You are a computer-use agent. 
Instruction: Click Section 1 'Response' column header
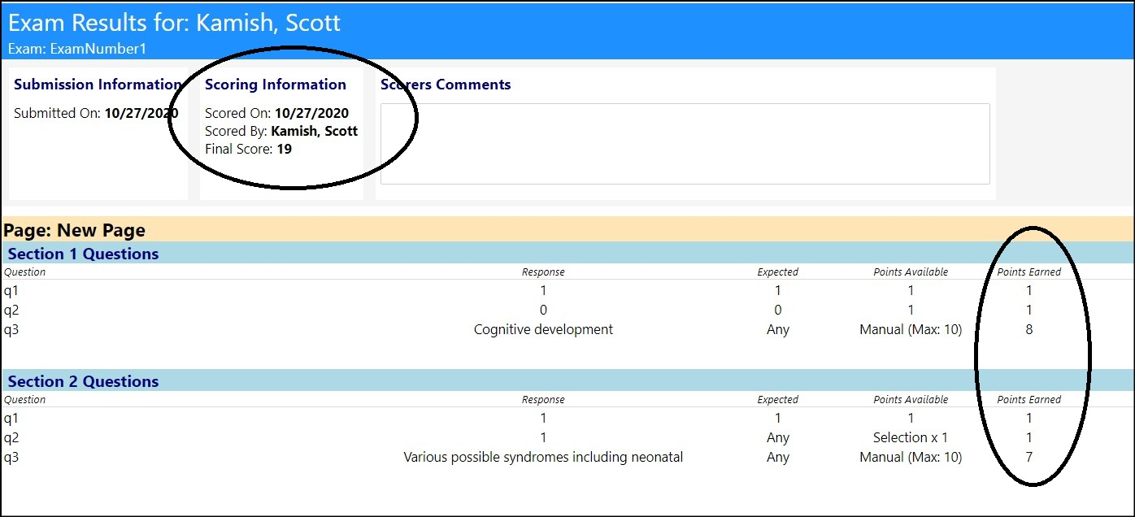543,272
